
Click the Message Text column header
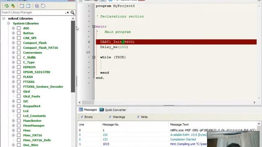click(x=179, y=125)
